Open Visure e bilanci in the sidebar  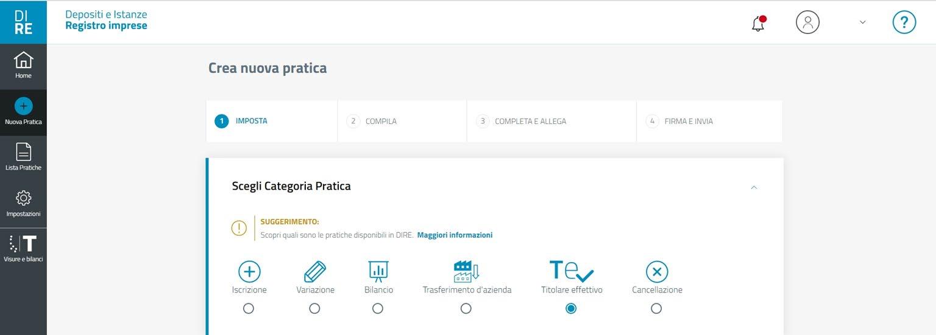pos(23,249)
